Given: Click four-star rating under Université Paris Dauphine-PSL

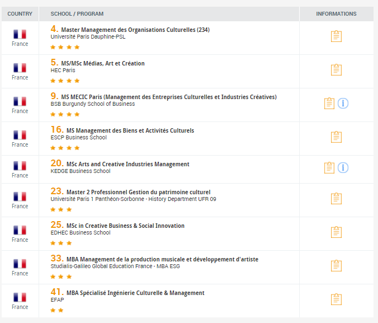Looking at the screenshot, I should point(65,47).
